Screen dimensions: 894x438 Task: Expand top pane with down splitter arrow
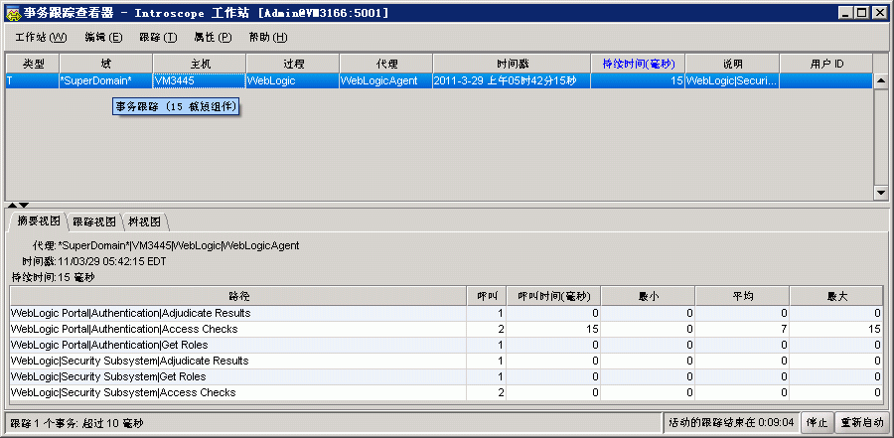click(23, 205)
